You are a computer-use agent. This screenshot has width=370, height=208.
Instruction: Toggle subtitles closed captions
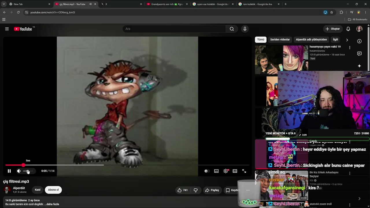pos(216,171)
